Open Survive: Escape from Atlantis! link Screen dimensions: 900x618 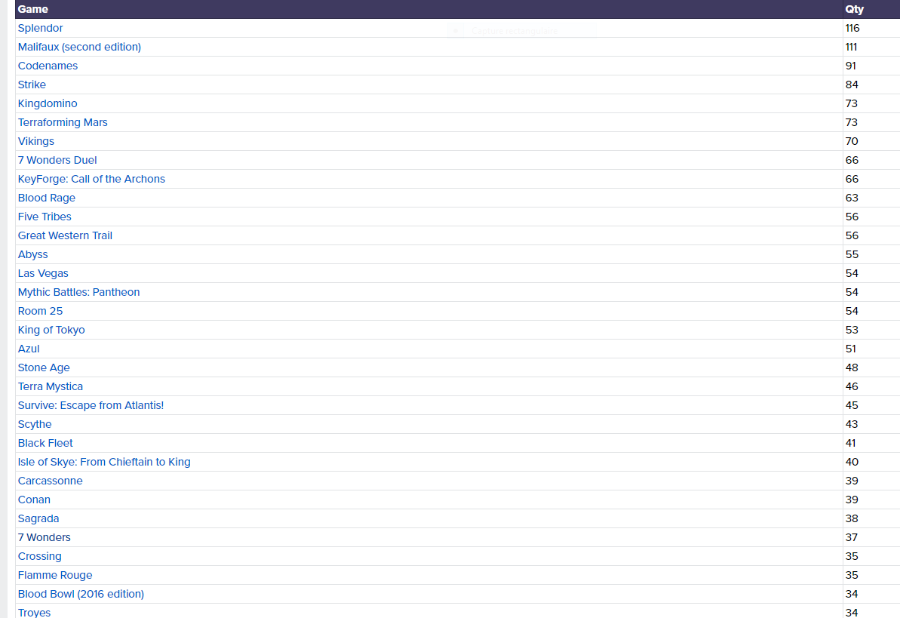coord(91,405)
